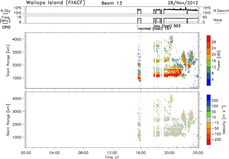Click the "Nave" legend label
Image resolution: width=229 pixels, height=159 pixels.
[218, 20]
